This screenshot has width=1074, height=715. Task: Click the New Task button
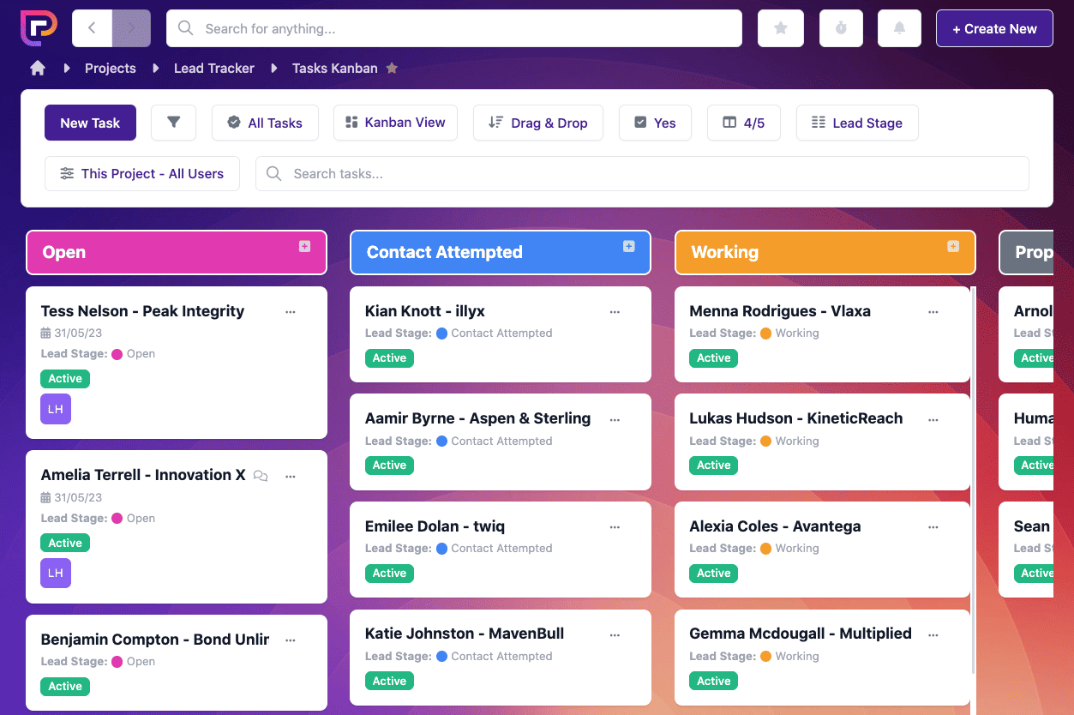pyautogui.click(x=90, y=123)
